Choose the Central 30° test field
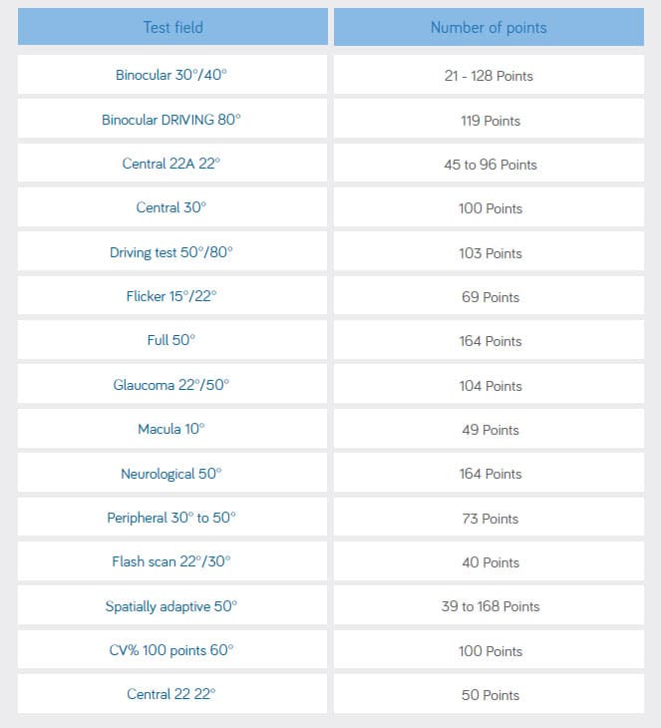 pos(171,207)
